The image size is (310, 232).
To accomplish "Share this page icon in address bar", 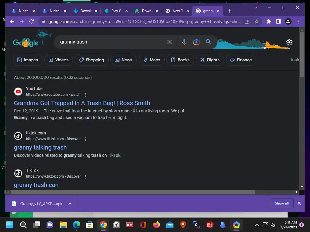I will [247, 21].
